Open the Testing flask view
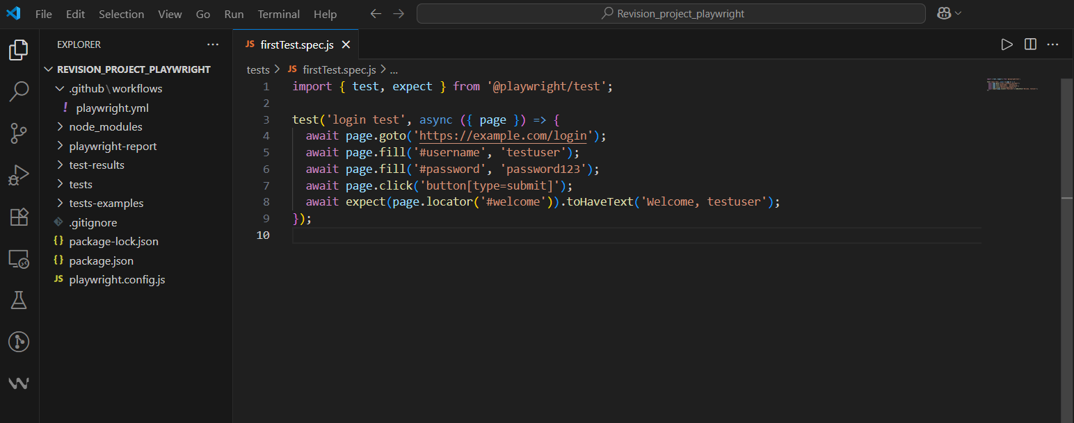 pyautogui.click(x=19, y=300)
